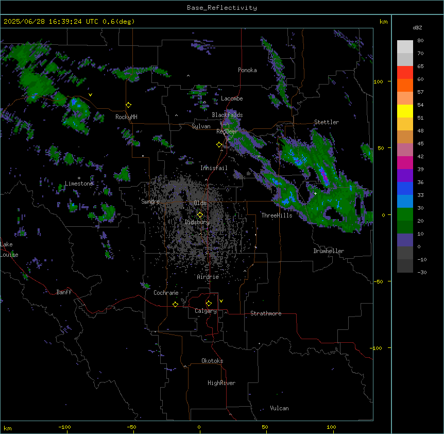The height and width of the screenshot is (434, 444).
Task: Click the dark green 10-20 dBZ swatch
Action: click(x=405, y=227)
